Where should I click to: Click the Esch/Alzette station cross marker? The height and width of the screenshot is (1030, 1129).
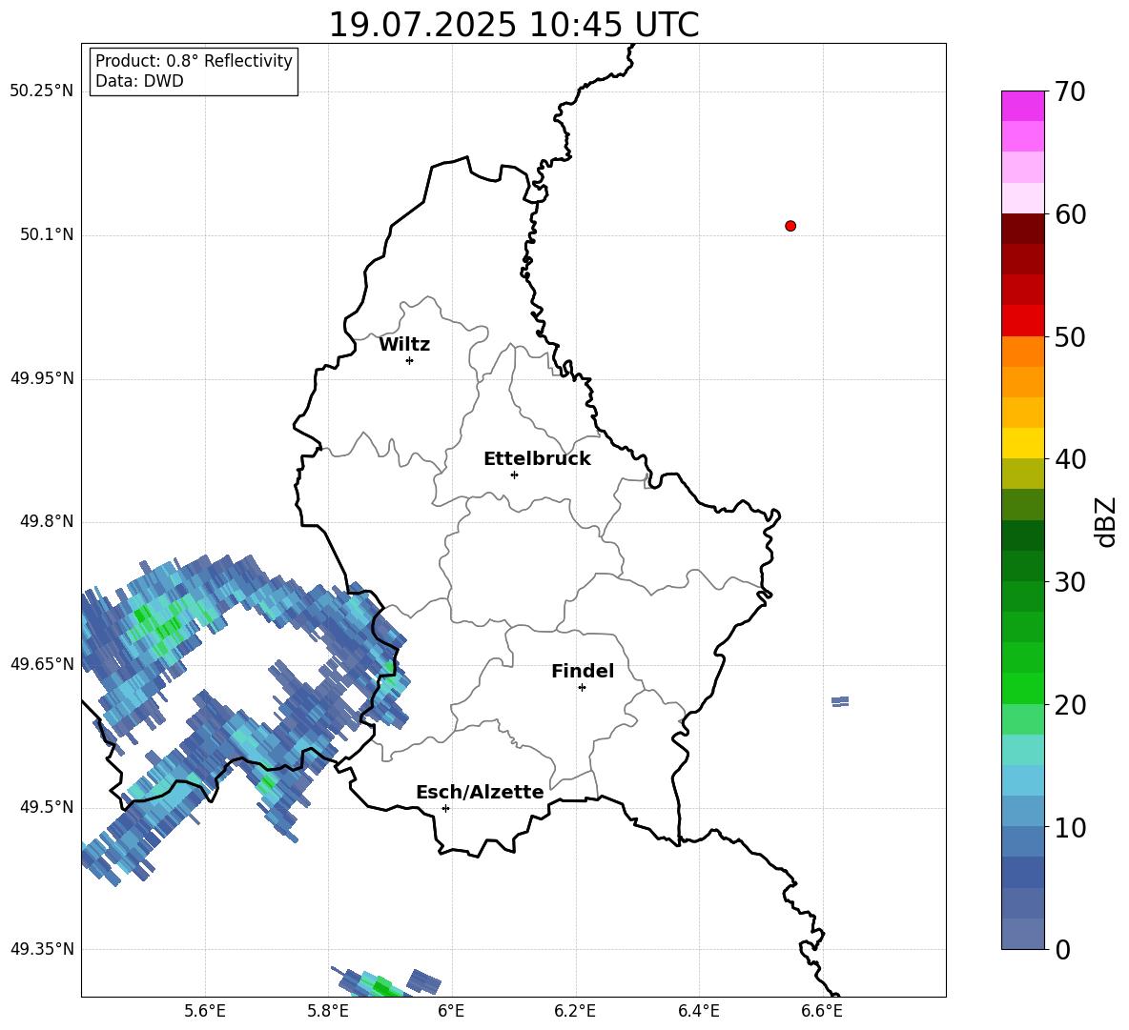[445, 808]
